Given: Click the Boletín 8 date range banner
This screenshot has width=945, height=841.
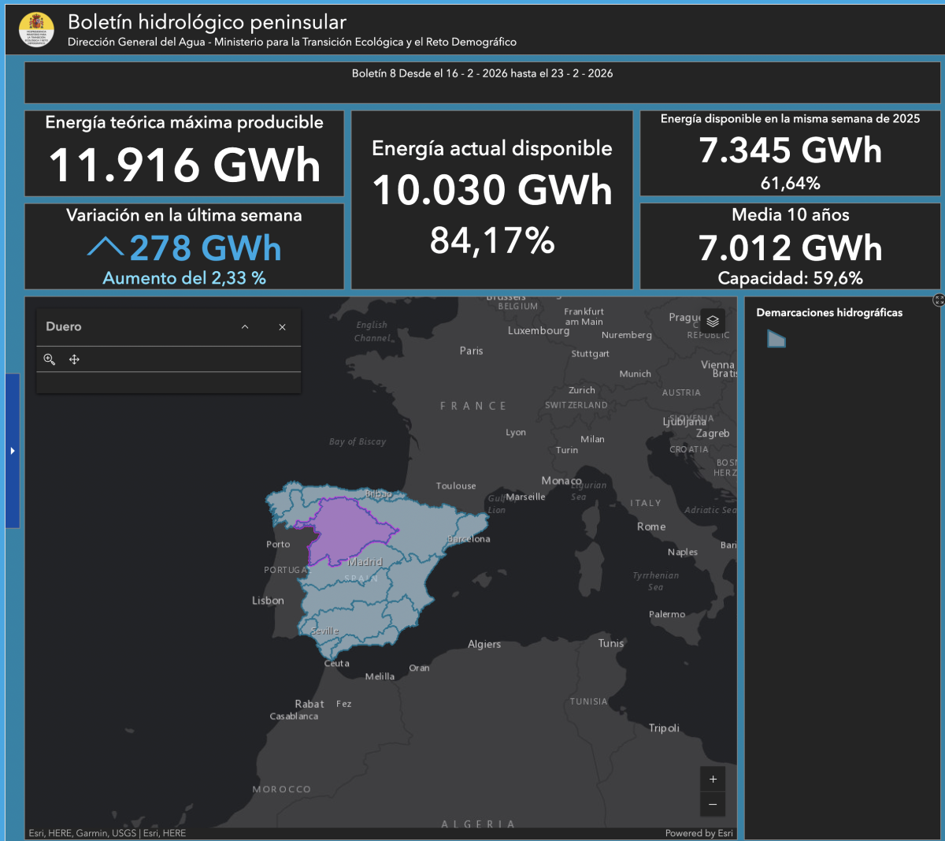Looking at the screenshot, I should point(482,74).
